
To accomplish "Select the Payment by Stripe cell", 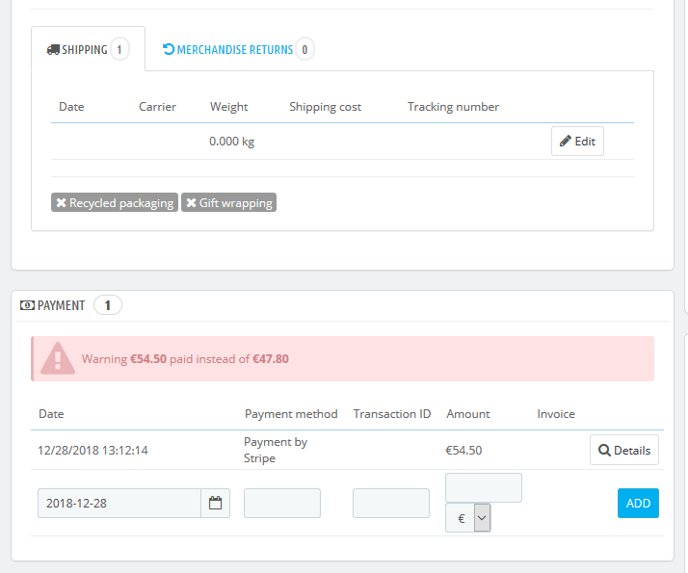I will 276,450.
